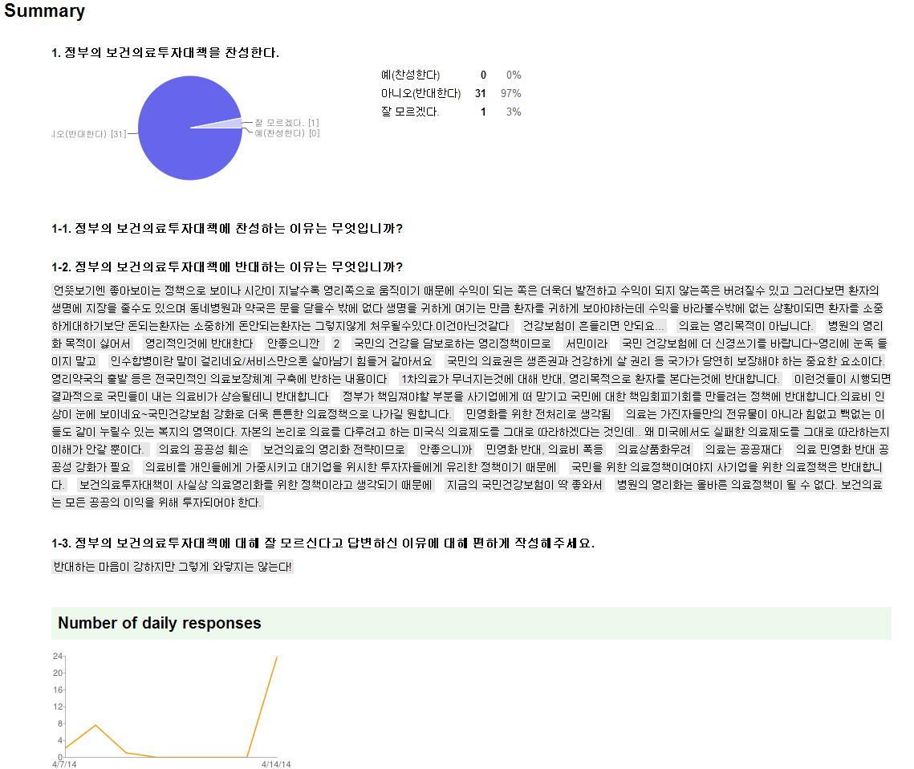Viewport: 914px width, 769px height.
Task: Click the Summary heading
Action: point(44,11)
